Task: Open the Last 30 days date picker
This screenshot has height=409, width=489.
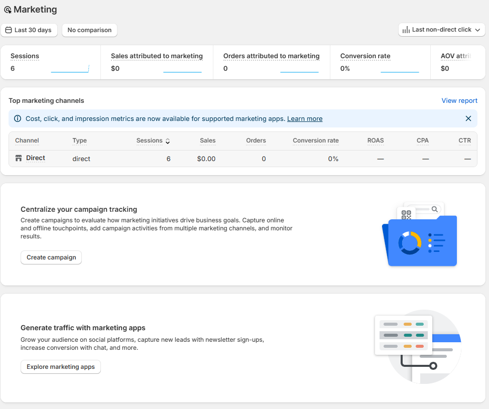Action: coord(29,30)
